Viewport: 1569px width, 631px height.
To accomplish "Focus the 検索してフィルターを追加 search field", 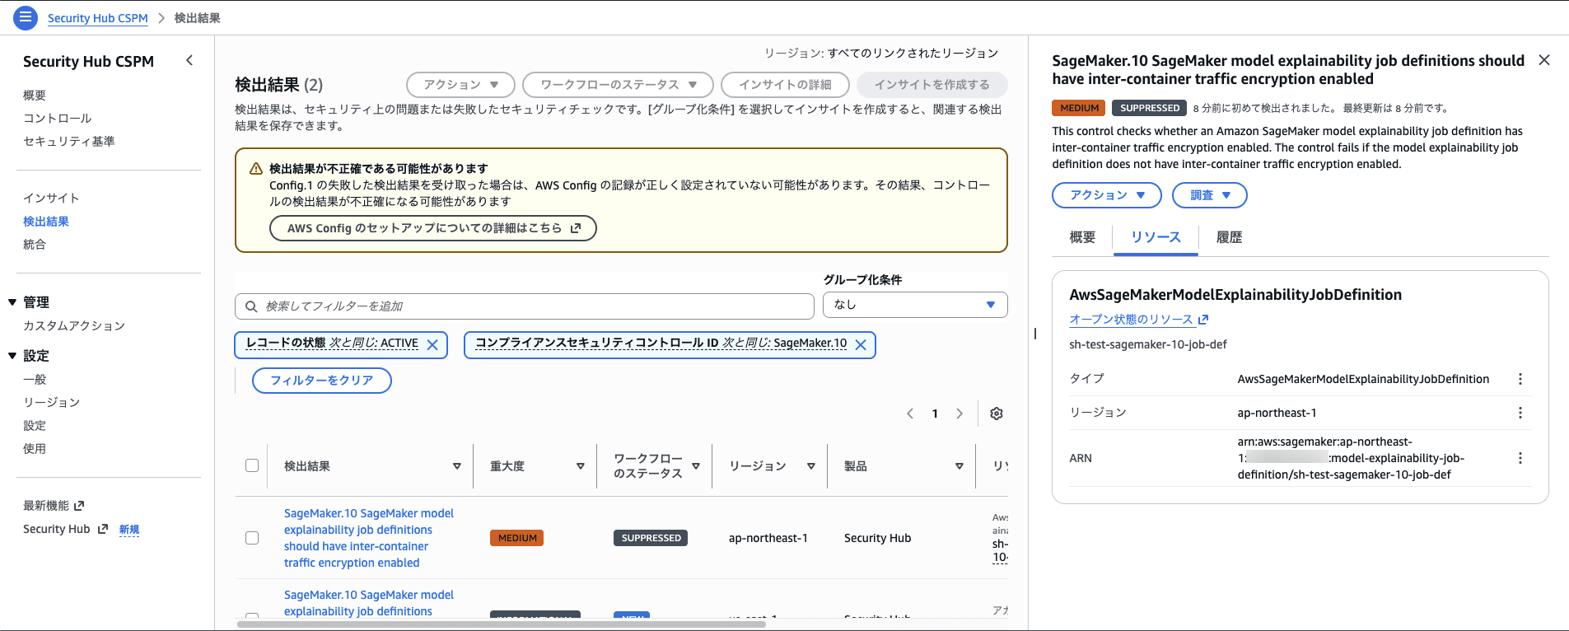I will pyautogui.click(x=525, y=306).
